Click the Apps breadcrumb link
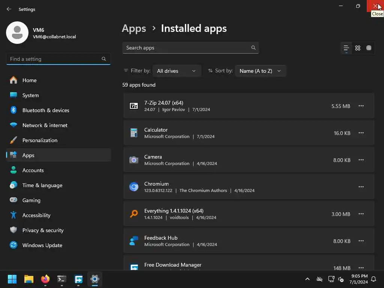This screenshot has width=384, height=288. [x=134, y=28]
